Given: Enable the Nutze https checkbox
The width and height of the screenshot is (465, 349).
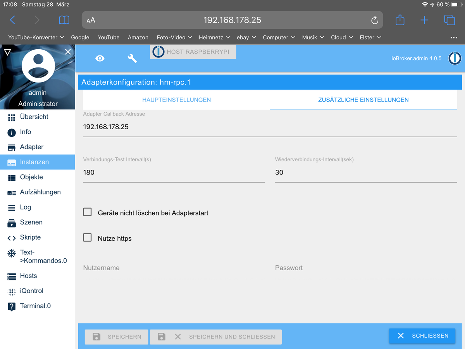Looking at the screenshot, I should coord(88,237).
